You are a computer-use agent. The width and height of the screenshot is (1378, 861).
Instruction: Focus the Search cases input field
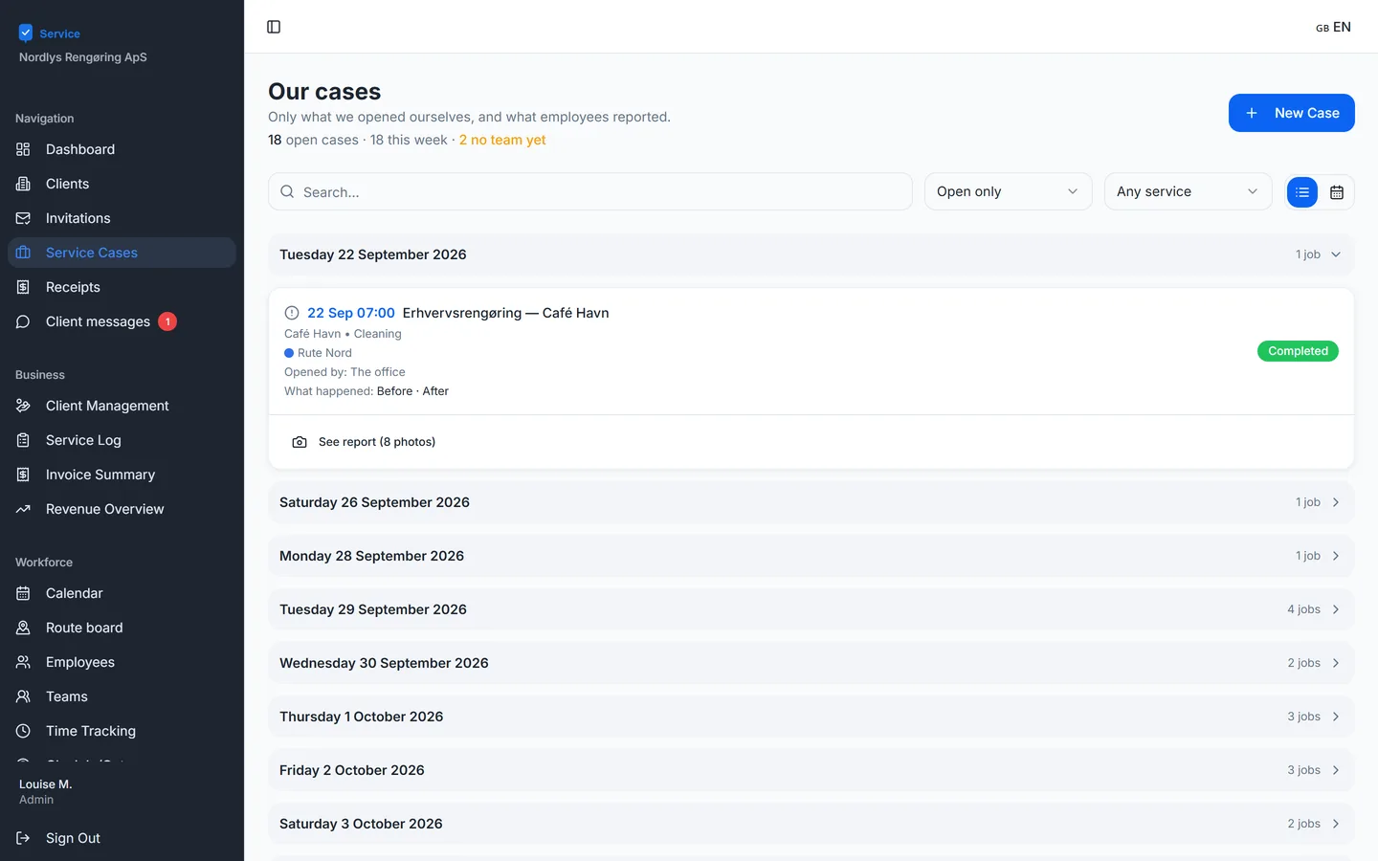(x=589, y=191)
